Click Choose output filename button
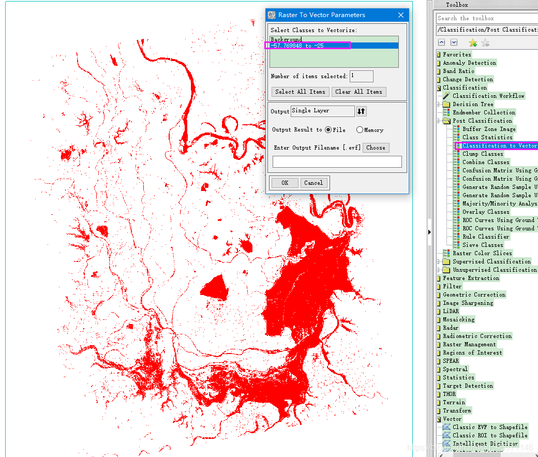 click(x=376, y=148)
